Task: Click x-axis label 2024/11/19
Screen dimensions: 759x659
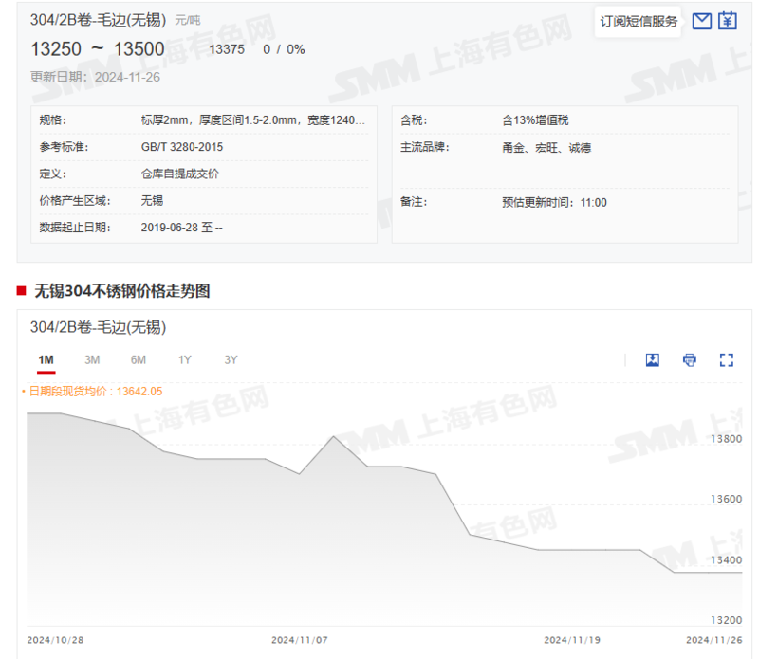Action: pyautogui.click(x=572, y=640)
